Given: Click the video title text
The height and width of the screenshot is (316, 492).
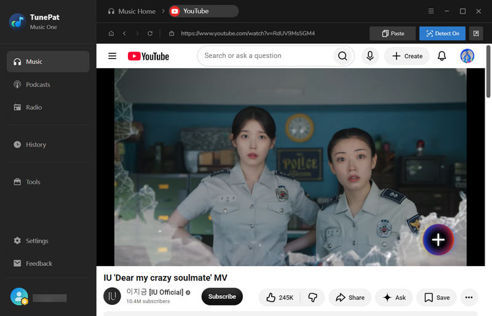Looking at the screenshot, I should pyautogui.click(x=165, y=278).
